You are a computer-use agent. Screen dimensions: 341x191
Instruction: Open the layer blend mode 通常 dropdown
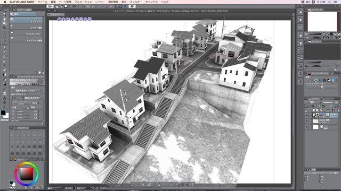[313, 102]
